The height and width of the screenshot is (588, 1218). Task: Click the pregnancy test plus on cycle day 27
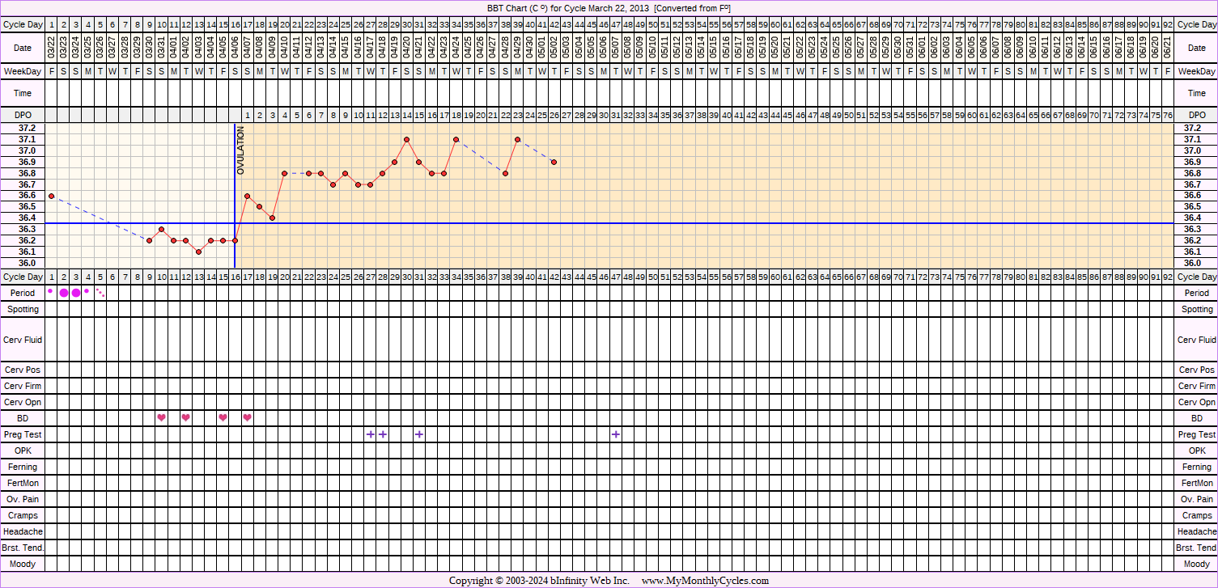370,434
